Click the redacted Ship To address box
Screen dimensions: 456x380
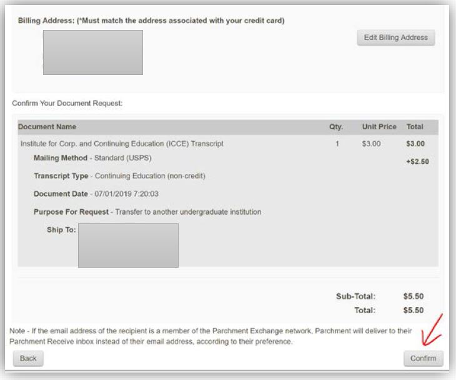click(x=128, y=245)
